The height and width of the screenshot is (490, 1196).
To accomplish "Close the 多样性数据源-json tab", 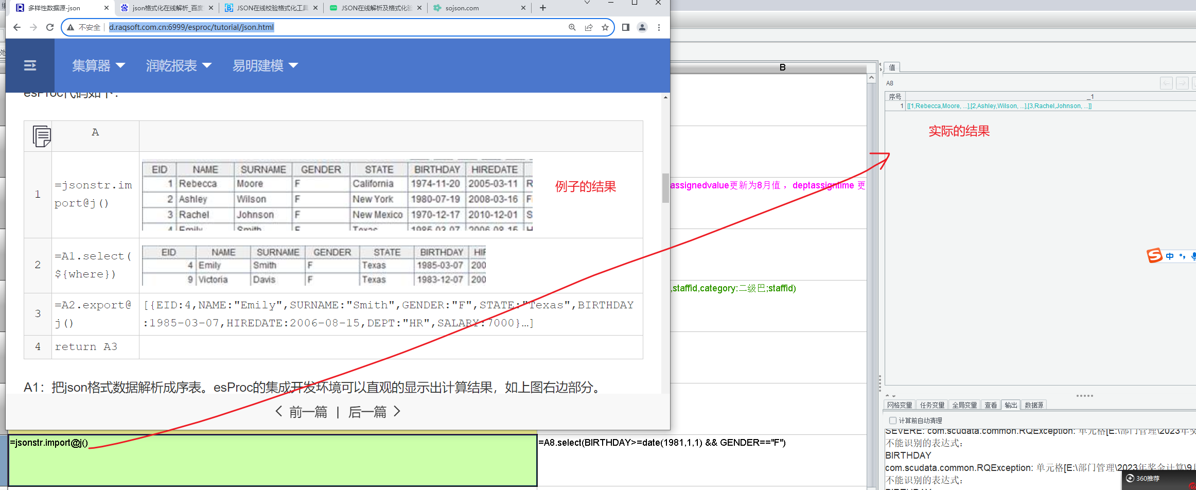I will (107, 8).
